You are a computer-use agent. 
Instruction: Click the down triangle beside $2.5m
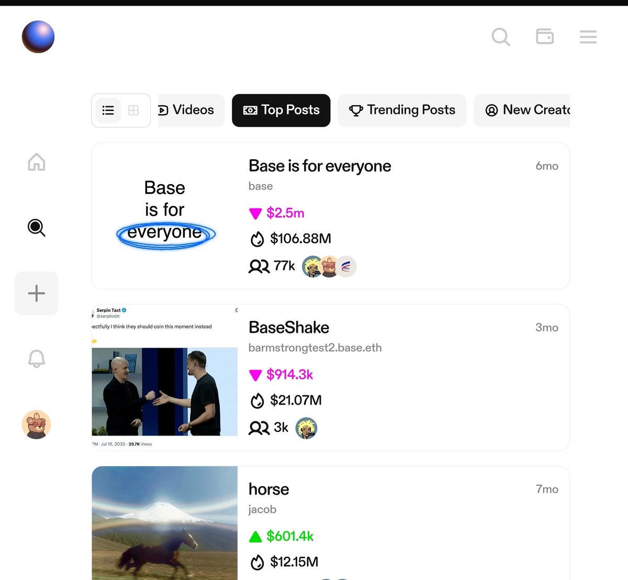(x=255, y=214)
